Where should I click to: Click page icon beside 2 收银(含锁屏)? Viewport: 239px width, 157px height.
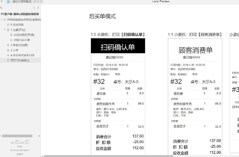pos(8,45)
